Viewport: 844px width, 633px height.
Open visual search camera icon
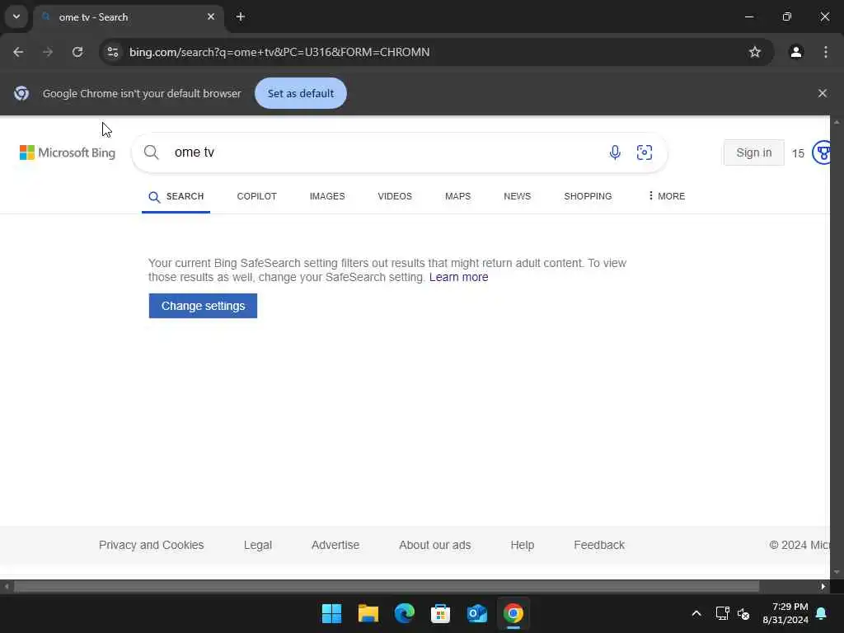[645, 152]
